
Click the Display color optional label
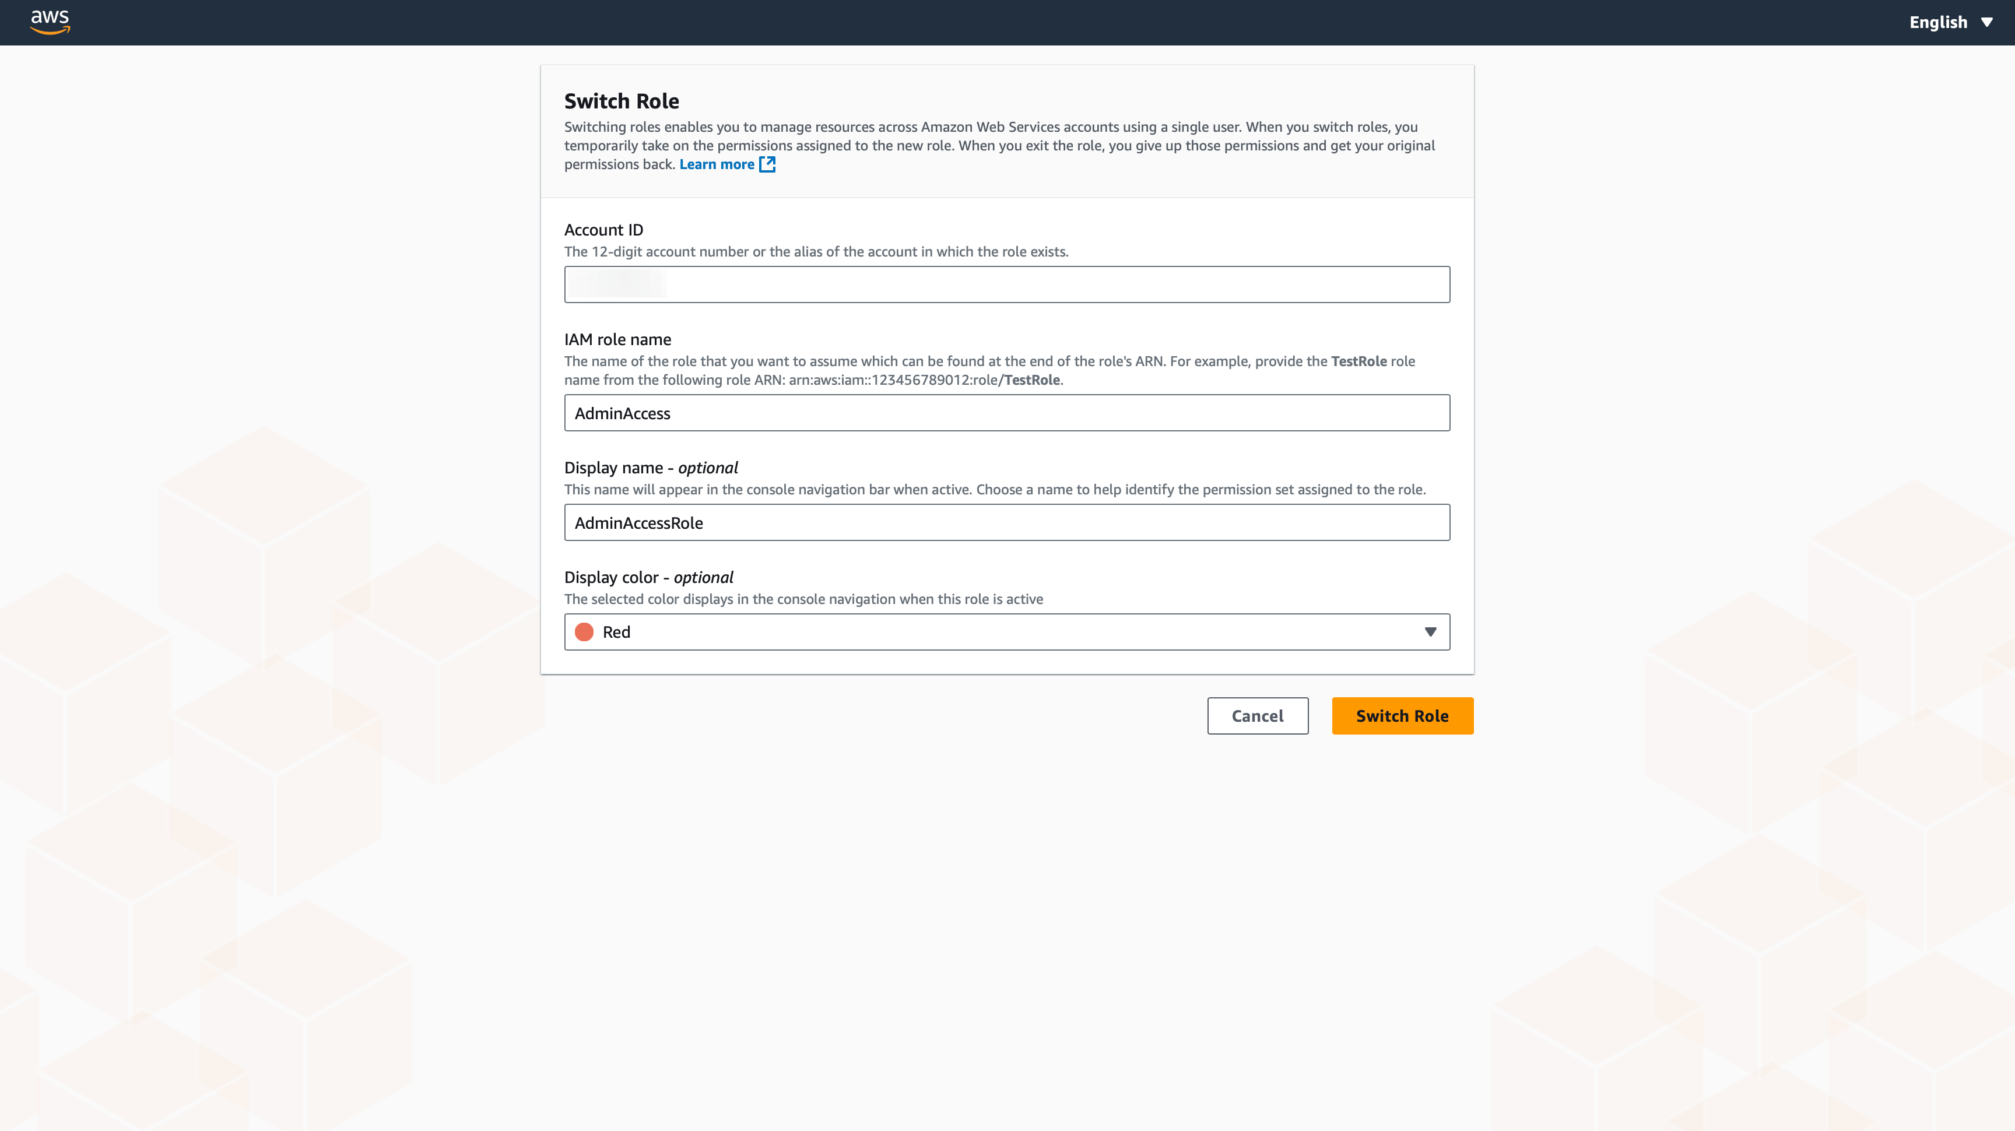(x=648, y=577)
